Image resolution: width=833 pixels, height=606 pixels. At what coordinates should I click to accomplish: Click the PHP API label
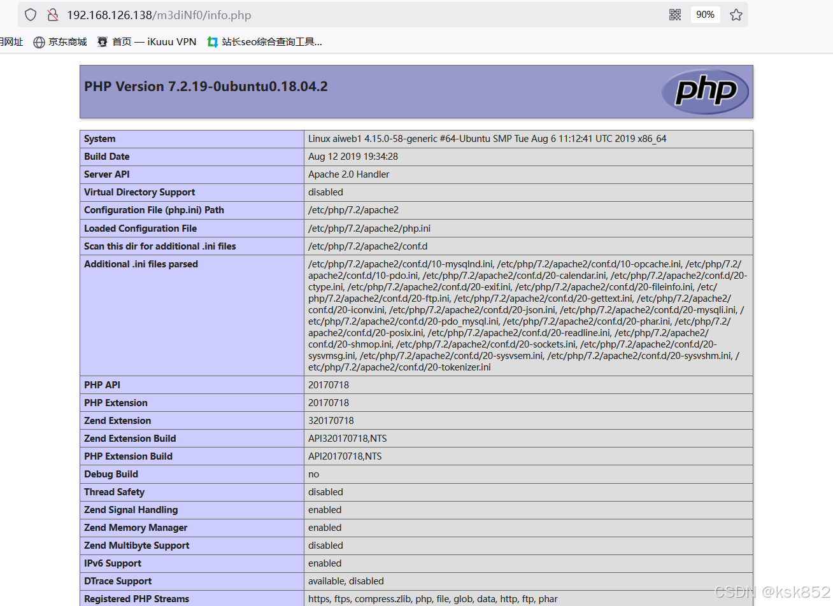(102, 385)
